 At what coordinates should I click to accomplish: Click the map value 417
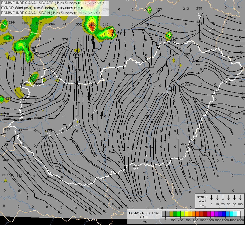pyautogui.click(x=21, y=130)
